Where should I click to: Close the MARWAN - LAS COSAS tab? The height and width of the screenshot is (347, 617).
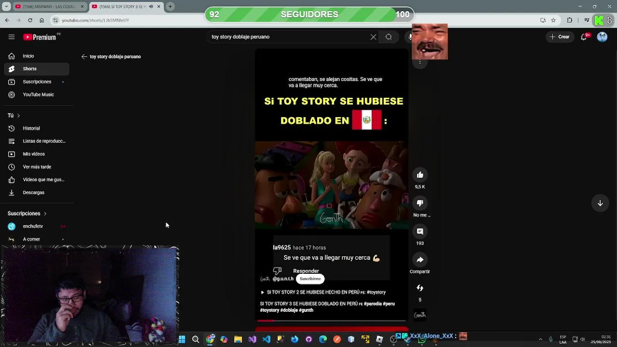82,7
